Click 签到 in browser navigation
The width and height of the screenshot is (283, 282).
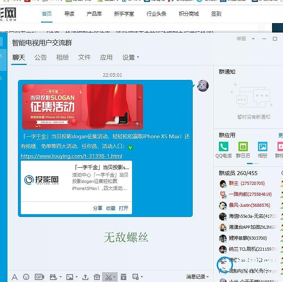216,14
